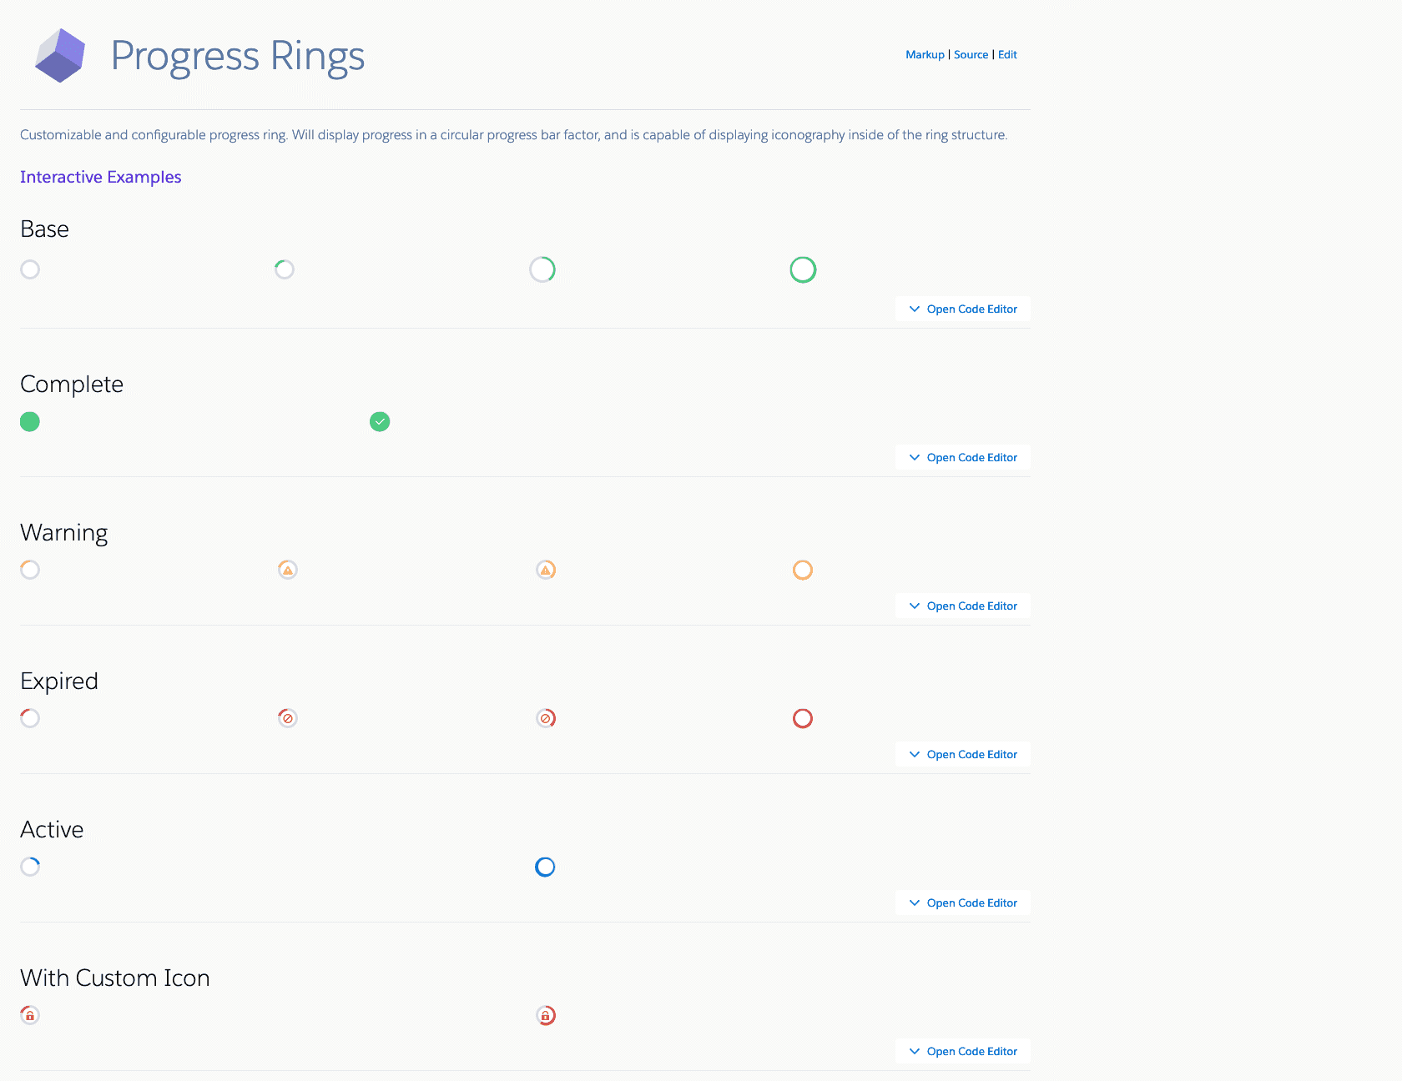The width and height of the screenshot is (1402, 1081).
Task: Click the fully green base progress ring
Action: 803,269
